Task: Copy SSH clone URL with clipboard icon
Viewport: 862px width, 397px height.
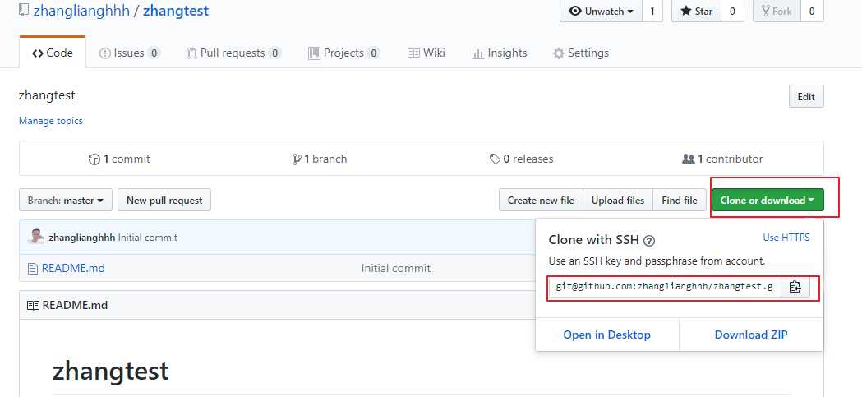Action: coord(795,287)
